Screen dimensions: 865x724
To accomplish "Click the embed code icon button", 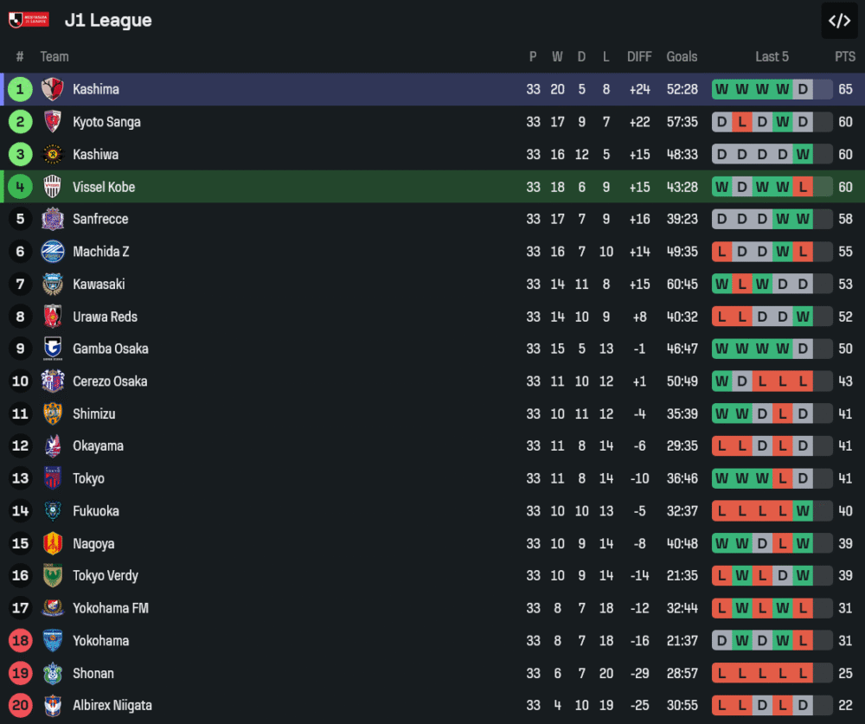I will pyautogui.click(x=839, y=21).
